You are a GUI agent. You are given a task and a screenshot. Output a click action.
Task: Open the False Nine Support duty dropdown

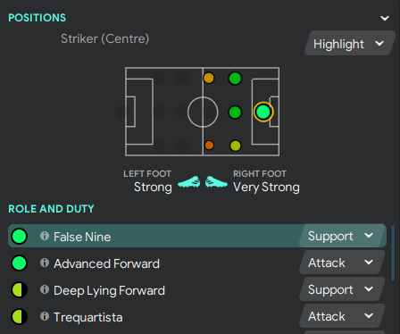click(x=342, y=236)
